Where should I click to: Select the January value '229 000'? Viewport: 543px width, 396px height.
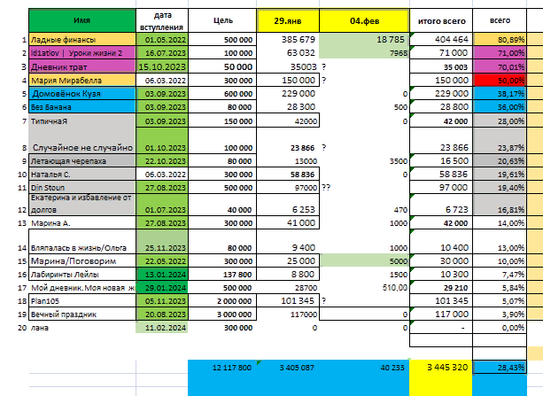pyautogui.click(x=288, y=94)
